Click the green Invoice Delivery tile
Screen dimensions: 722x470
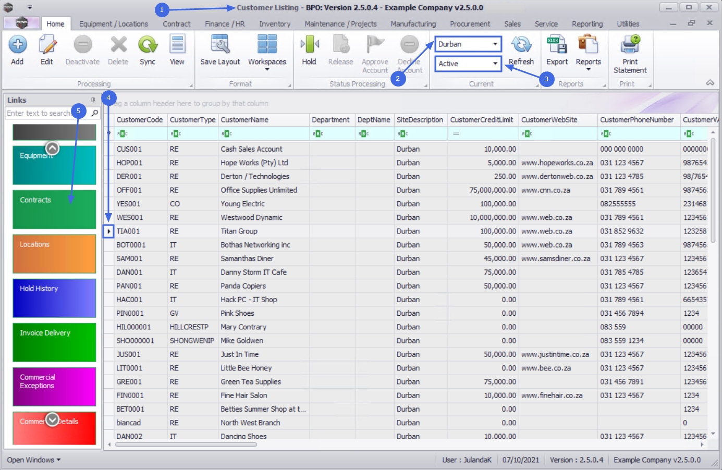click(x=54, y=342)
